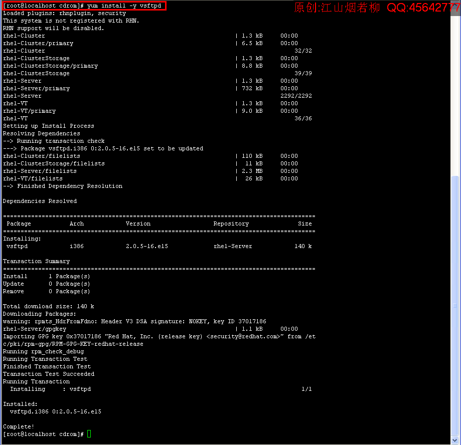This screenshot has width=461, height=445.
Task: Click the '8.8 kB' size value
Action: (x=252, y=66)
